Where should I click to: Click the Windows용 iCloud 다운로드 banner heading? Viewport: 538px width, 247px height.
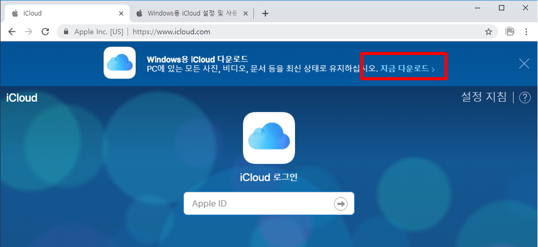197,59
